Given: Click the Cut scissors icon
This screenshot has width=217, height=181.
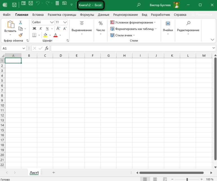Looking at the screenshot, I should point(21,22).
